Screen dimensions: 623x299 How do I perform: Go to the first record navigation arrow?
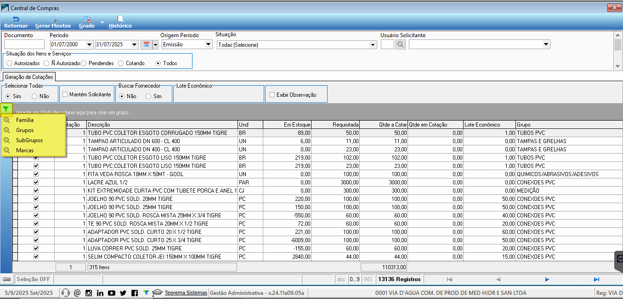click(449, 279)
